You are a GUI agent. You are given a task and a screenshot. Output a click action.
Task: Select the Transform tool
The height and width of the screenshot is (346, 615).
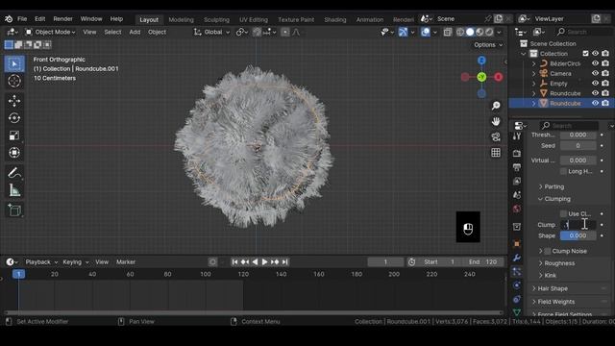pos(14,152)
